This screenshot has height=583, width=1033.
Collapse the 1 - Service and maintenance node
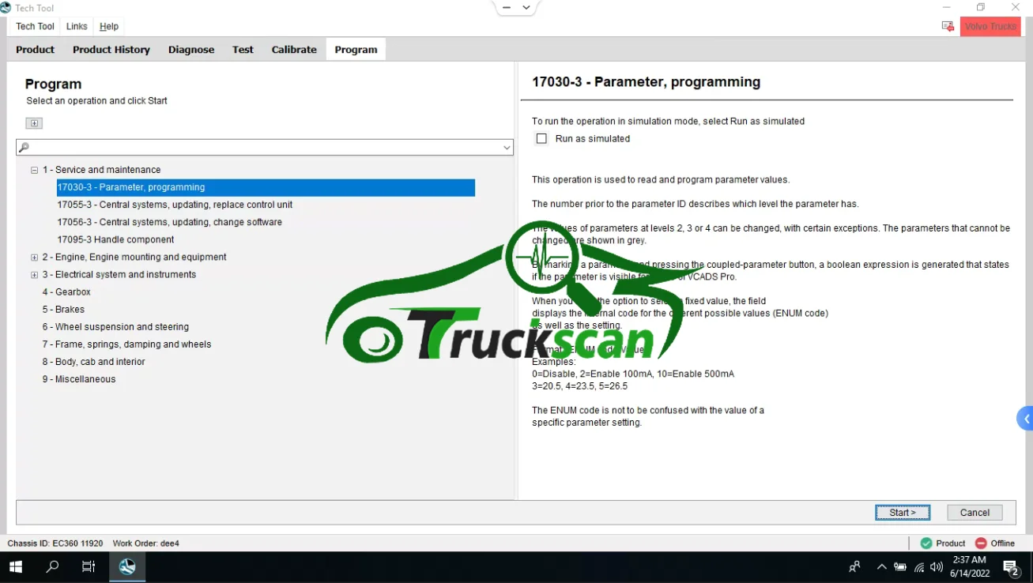[x=34, y=170]
